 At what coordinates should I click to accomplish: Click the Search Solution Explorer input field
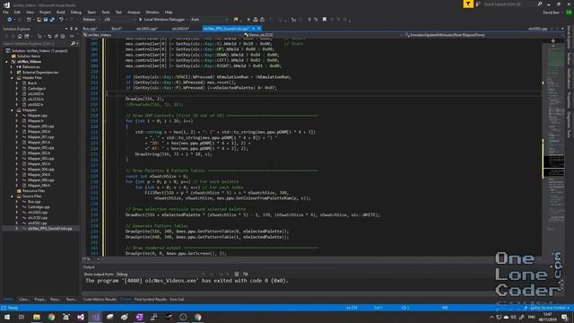tap(37, 44)
